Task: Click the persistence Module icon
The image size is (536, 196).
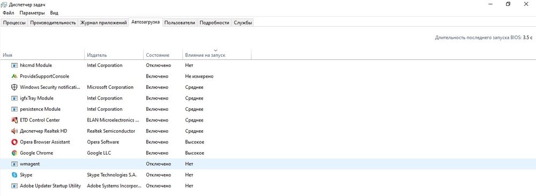Action: [14, 109]
